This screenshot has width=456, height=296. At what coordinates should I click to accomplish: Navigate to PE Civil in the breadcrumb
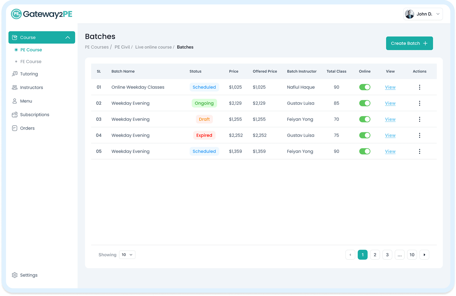coord(122,47)
